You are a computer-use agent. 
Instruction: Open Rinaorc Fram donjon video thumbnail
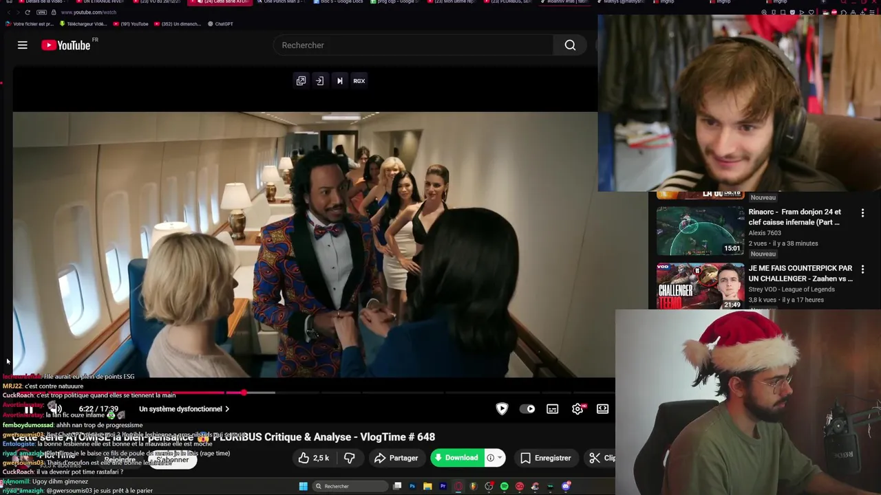pyautogui.click(x=700, y=232)
